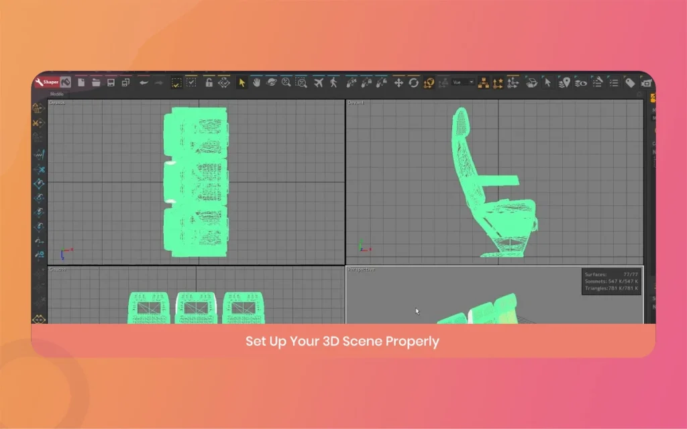Image resolution: width=687 pixels, height=429 pixels.
Task: Create a new file with the page icon
Action: [x=81, y=82]
